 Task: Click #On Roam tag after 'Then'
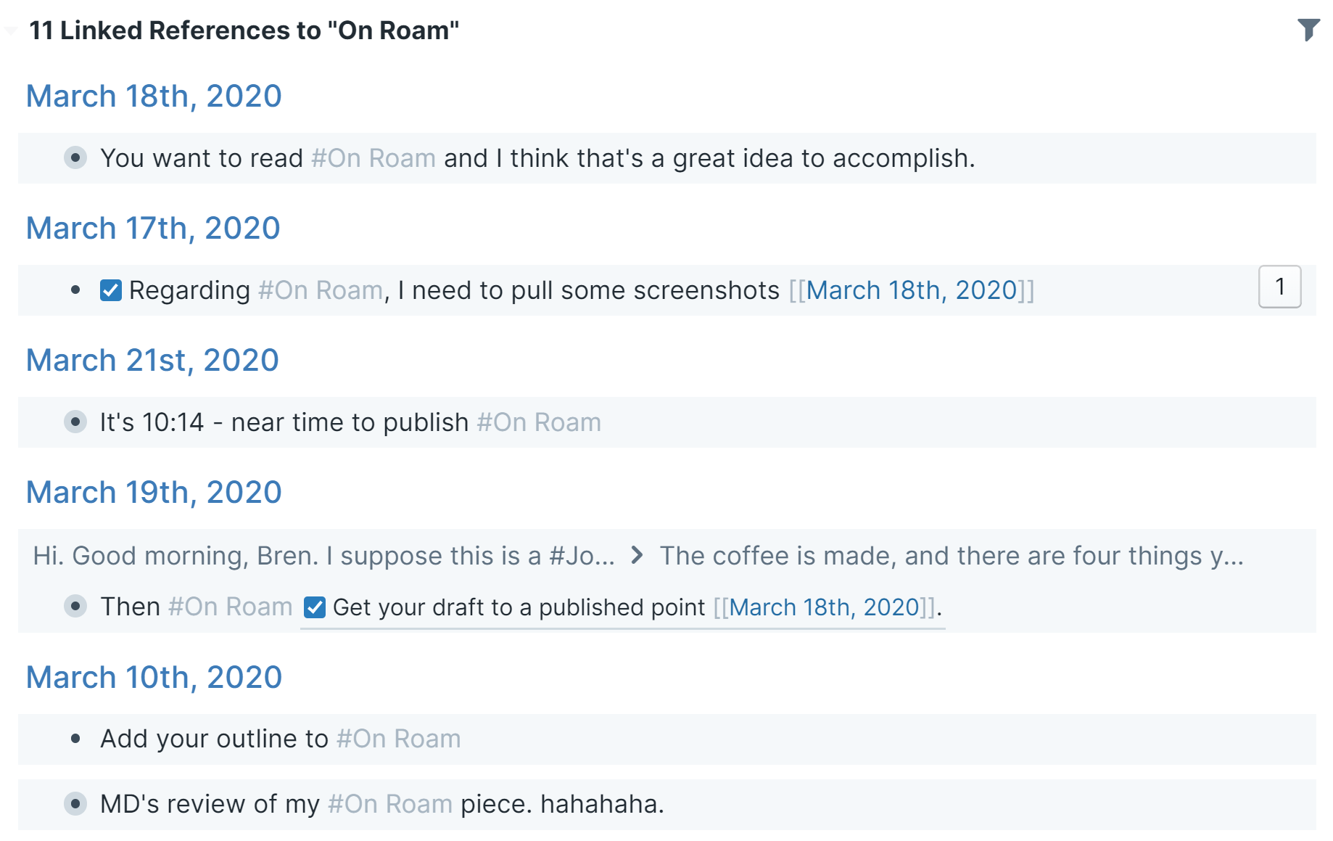tap(231, 607)
